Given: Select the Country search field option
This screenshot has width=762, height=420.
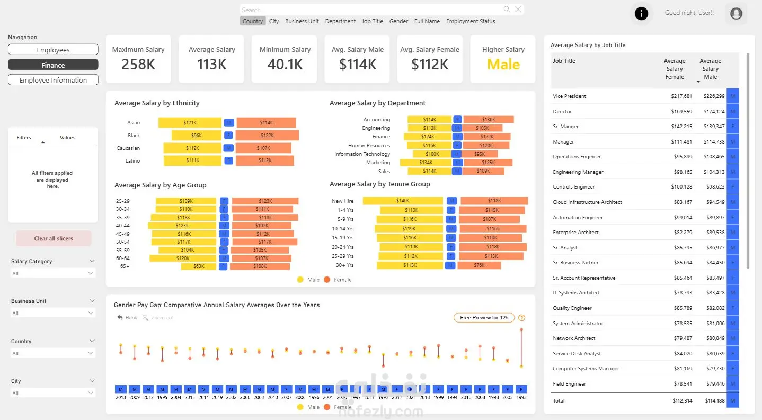Looking at the screenshot, I should [x=253, y=21].
